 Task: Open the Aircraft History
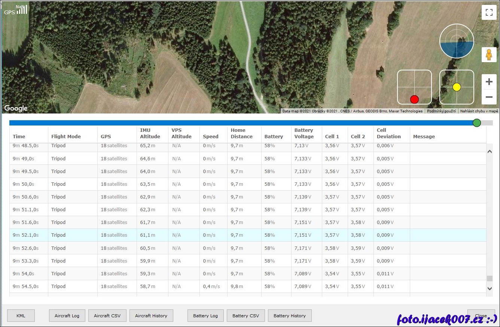click(x=151, y=316)
